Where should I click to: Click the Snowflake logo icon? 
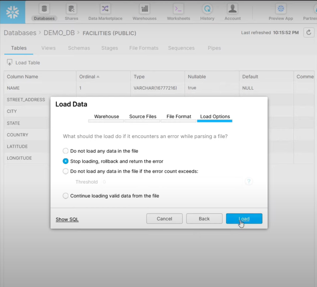[x=13, y=12]
